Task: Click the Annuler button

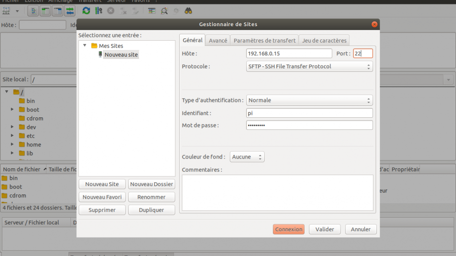Action: click(x=361, y=229)
